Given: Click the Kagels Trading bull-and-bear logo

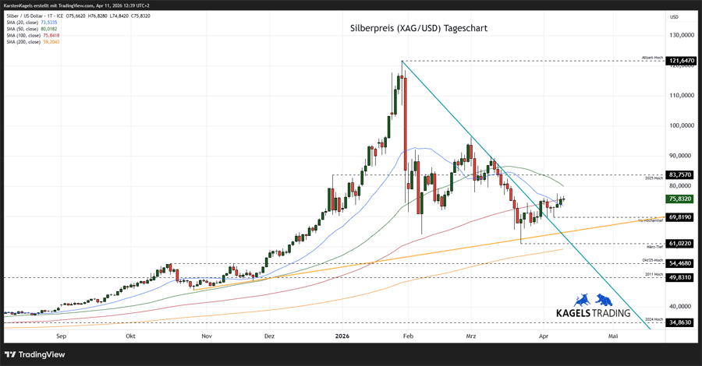Looking at the screenshot, I should (593, 300).
